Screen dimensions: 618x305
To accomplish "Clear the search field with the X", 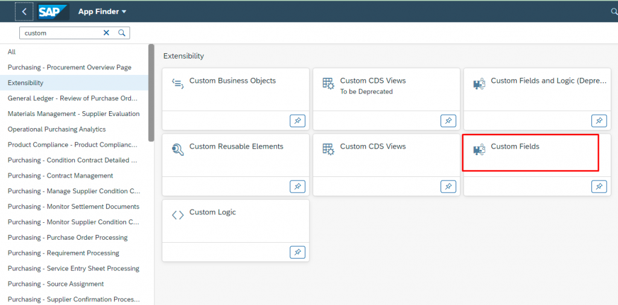I will pyautogui.click(x=106, y=33).
